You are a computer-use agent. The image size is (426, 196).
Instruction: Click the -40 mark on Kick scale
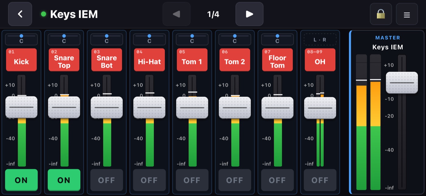click(11, 138)
